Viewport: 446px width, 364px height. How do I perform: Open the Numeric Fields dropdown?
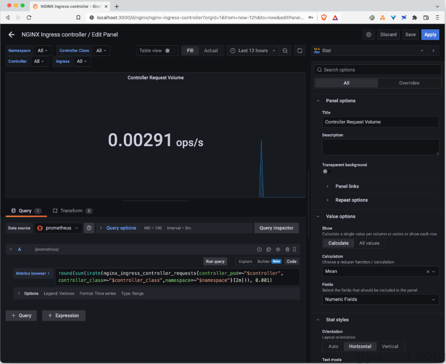(380, 299)
